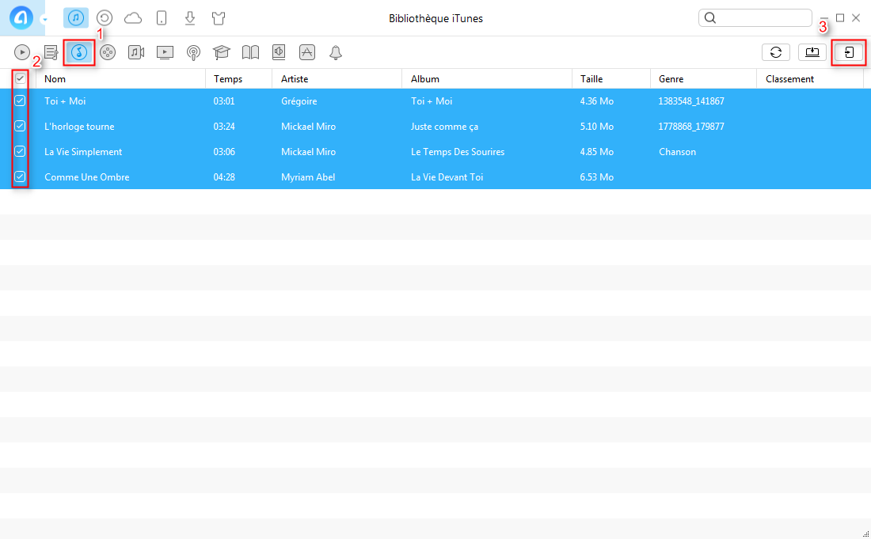
Task: Open the playlists list icon
Action: [51, 53]
